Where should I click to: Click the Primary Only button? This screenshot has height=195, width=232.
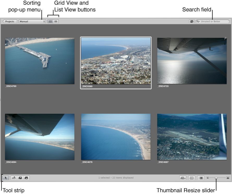191,178
